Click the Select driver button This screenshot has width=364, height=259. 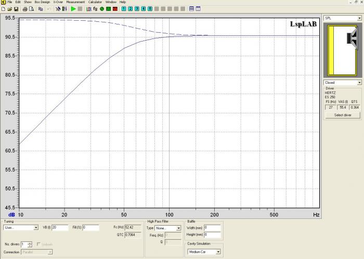tap(342, 114)
